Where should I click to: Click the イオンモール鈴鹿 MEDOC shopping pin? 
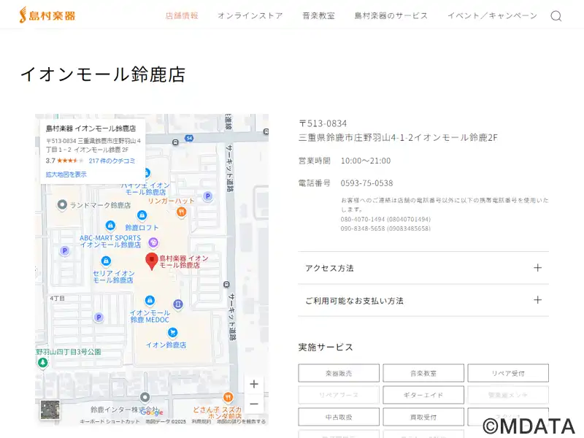pyautogui.click(x=150, y=300)
